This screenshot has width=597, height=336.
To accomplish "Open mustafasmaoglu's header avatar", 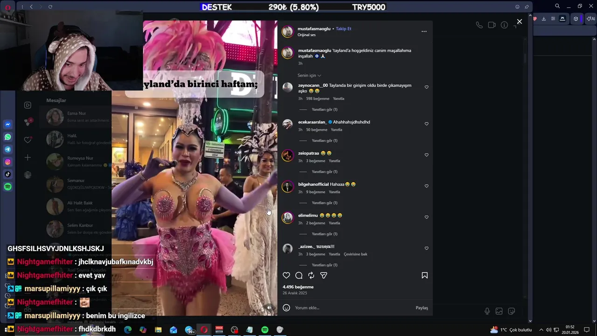I will point(288,31).
